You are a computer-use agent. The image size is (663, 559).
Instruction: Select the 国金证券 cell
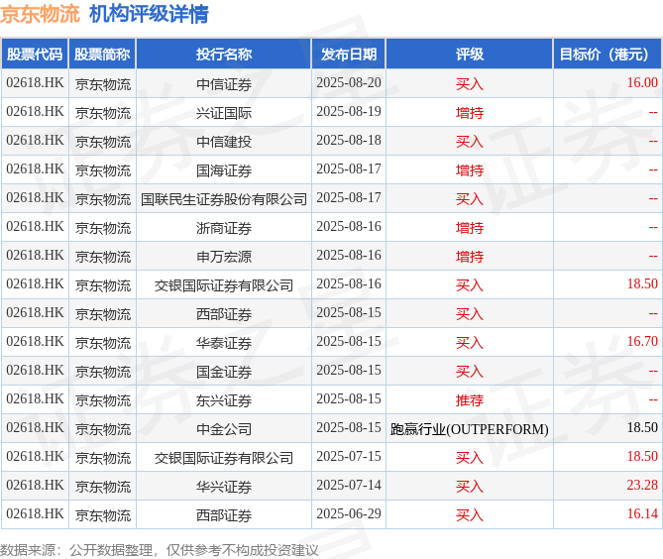point(224,372)
